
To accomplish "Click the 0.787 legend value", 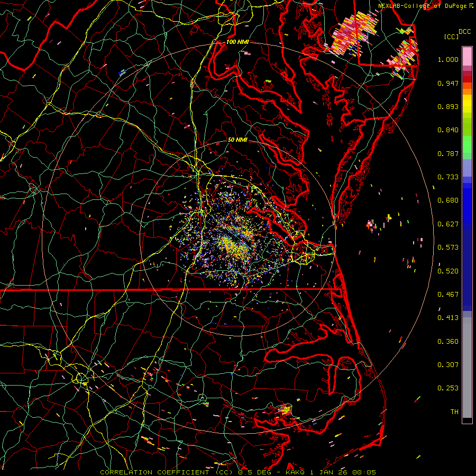I will pyautogui.click(x=448, y=153).
